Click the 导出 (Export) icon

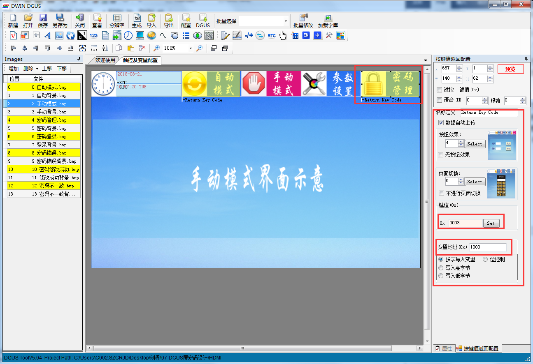click(x=169, y=21)
